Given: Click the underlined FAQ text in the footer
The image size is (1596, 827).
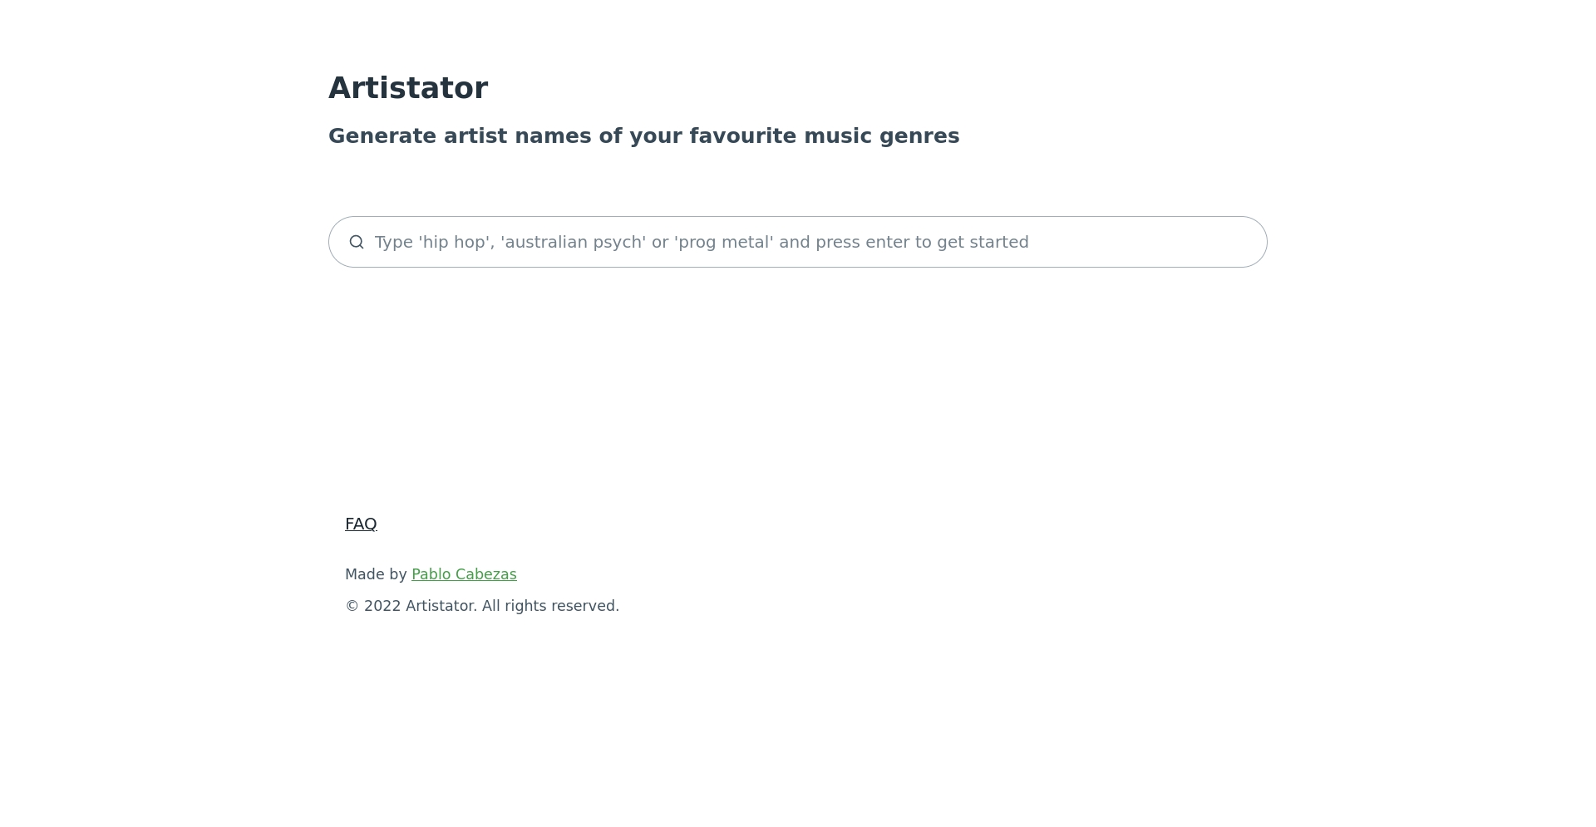Looking at the screenshot, I should click(361, 524).
